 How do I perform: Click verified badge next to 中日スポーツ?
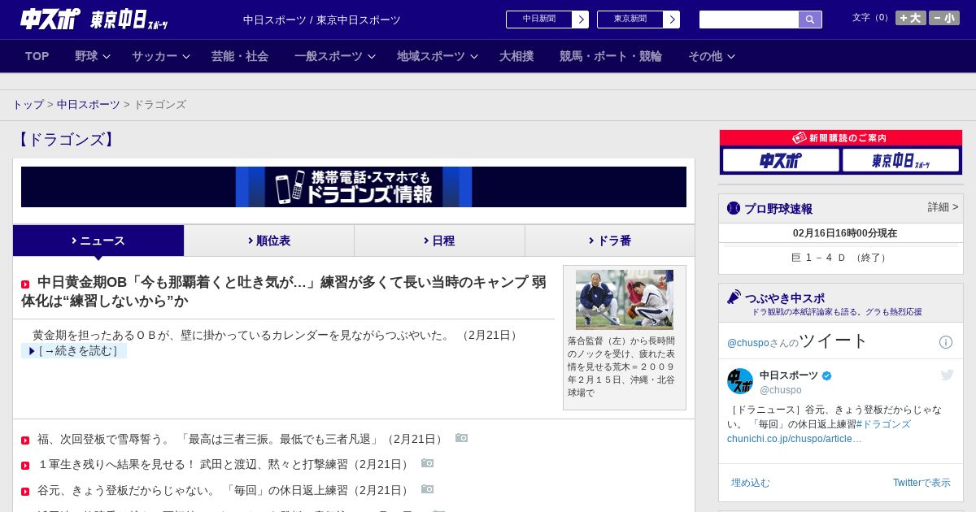pos(827,375)
